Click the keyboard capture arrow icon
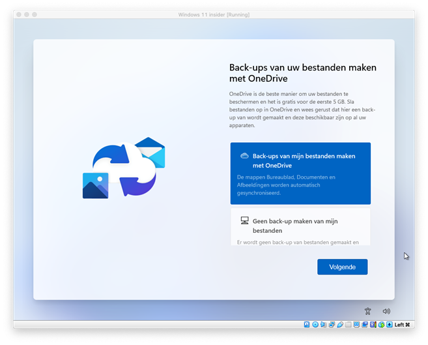The image size is (428, 345). pyautogui.click(x=390, y=325)
